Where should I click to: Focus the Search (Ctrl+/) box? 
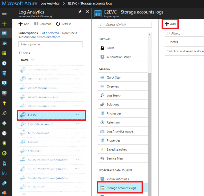coord(125,24)
